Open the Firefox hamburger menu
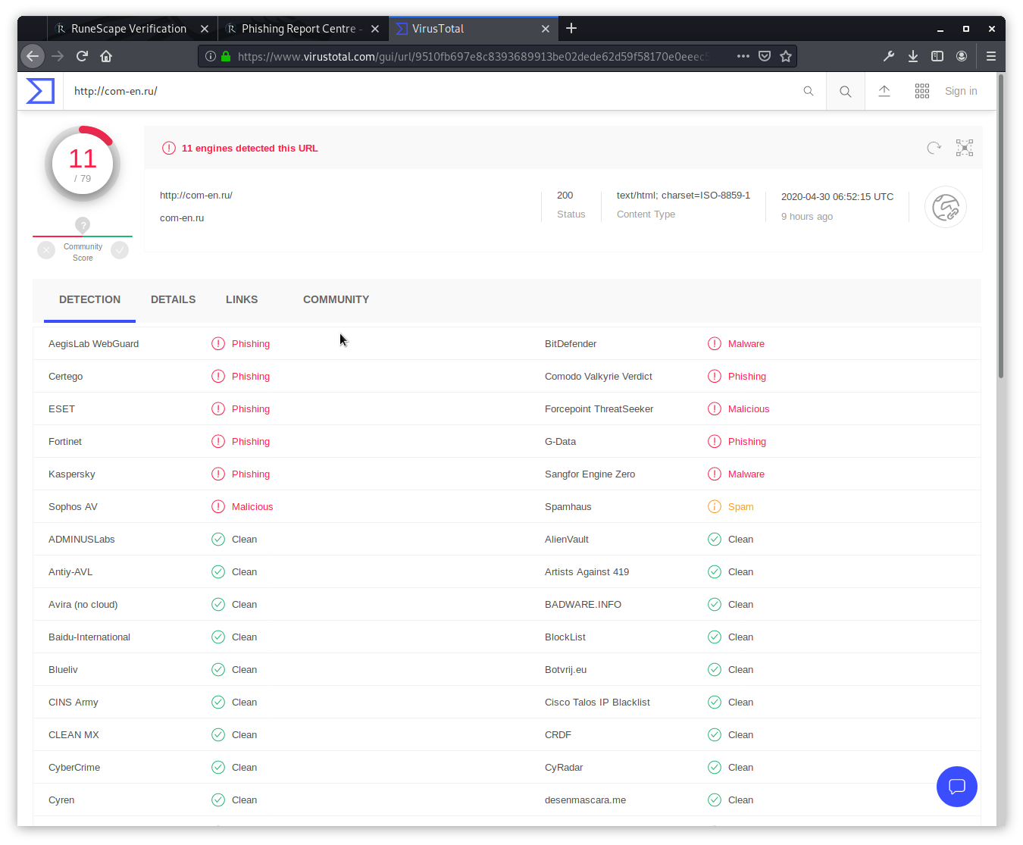This screenshot has height=845, width=1023. 991,56
